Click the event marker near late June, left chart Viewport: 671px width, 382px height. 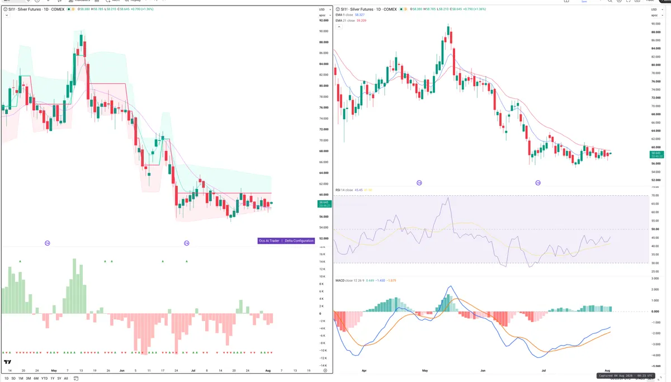click(x=187, y=243)
